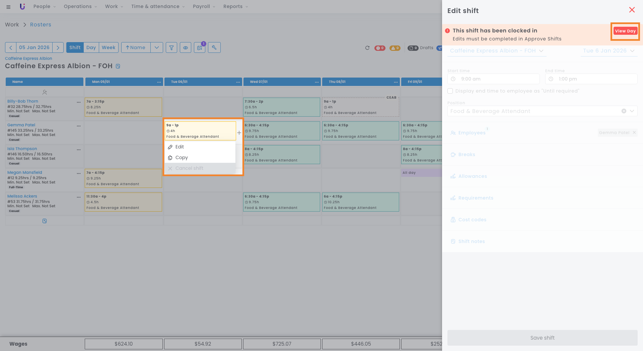Open the Payroll menu dropdown
This screenshot has height=351, width=643.
click(204, 6)
